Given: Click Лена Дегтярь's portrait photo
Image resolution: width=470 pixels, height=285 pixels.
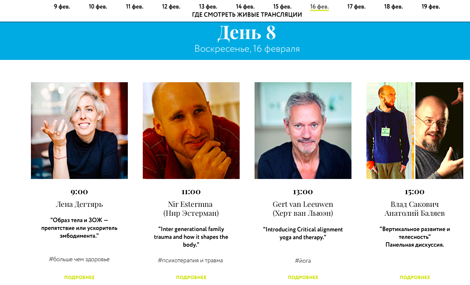Looking at the screenshot, I should (79, 131).
